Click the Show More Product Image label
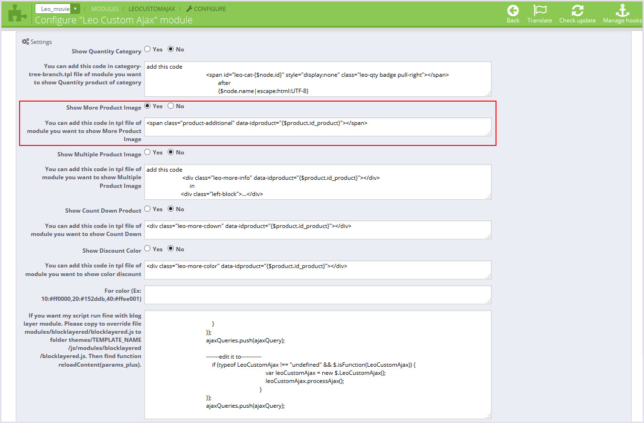Image resolution: width=644 pixels, height=423 pixels. pyautogui.click(x=104, y=108)
